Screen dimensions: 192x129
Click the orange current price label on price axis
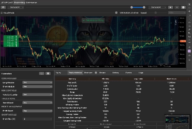coord(183,41)
